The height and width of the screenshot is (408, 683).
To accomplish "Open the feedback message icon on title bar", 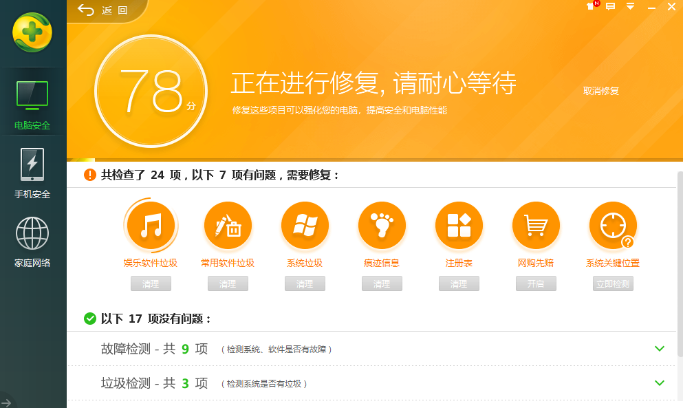I will (610, 7).
